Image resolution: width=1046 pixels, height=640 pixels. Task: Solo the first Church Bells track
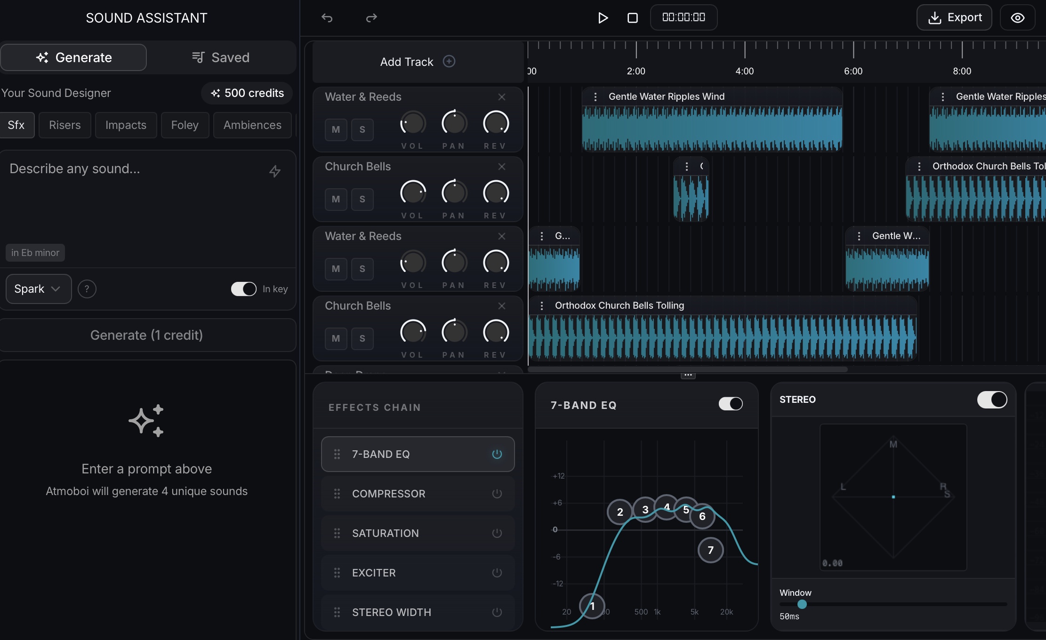pos(362,199)
